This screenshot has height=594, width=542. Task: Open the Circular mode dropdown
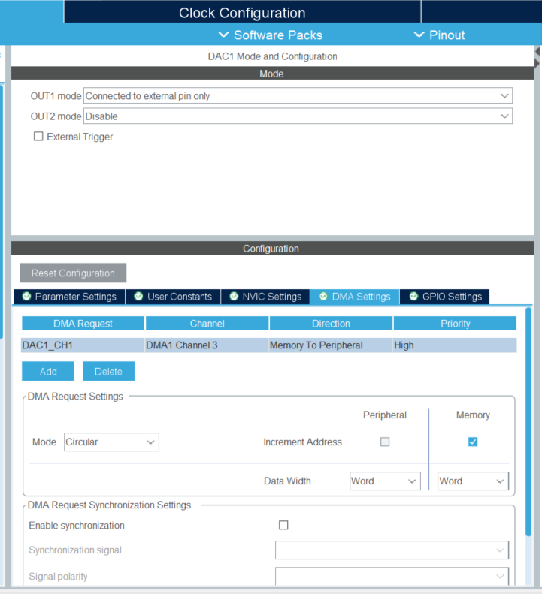tap(111, 442)
